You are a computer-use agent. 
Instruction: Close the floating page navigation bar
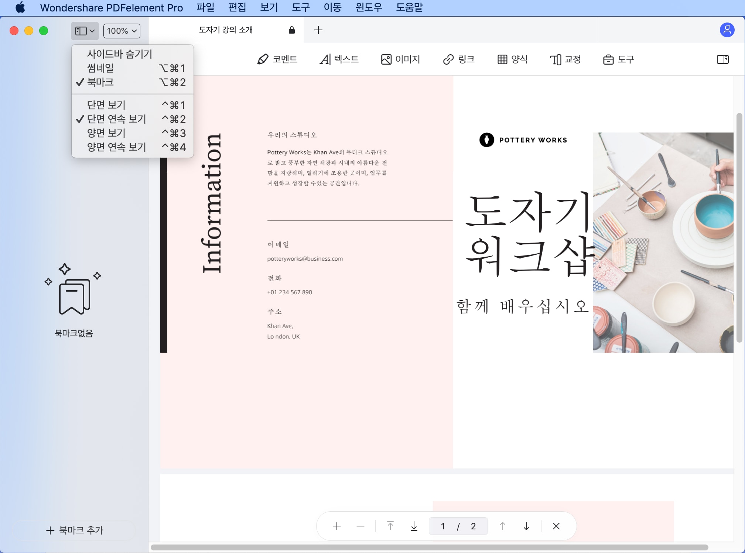point(556,526)
